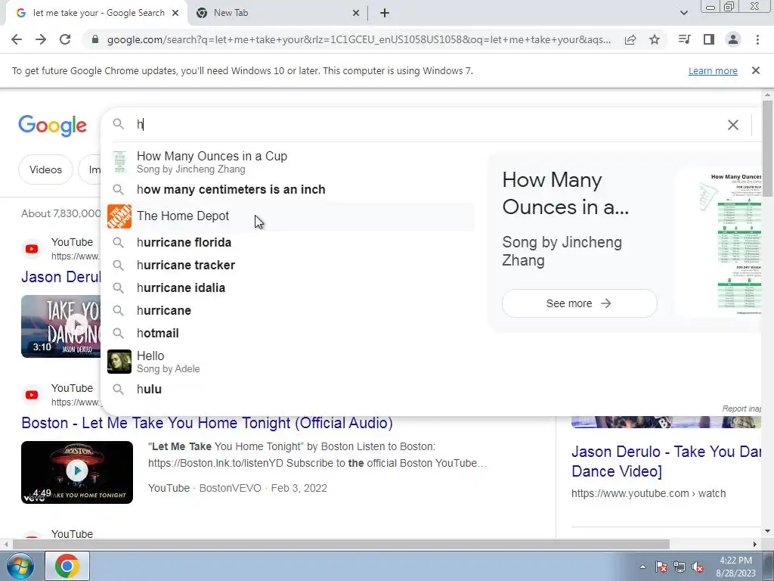Image resolution: width=774 pixels, height=581 pixels.
Task: Open the media controls icon in toolbar
Action: (685, 39)
